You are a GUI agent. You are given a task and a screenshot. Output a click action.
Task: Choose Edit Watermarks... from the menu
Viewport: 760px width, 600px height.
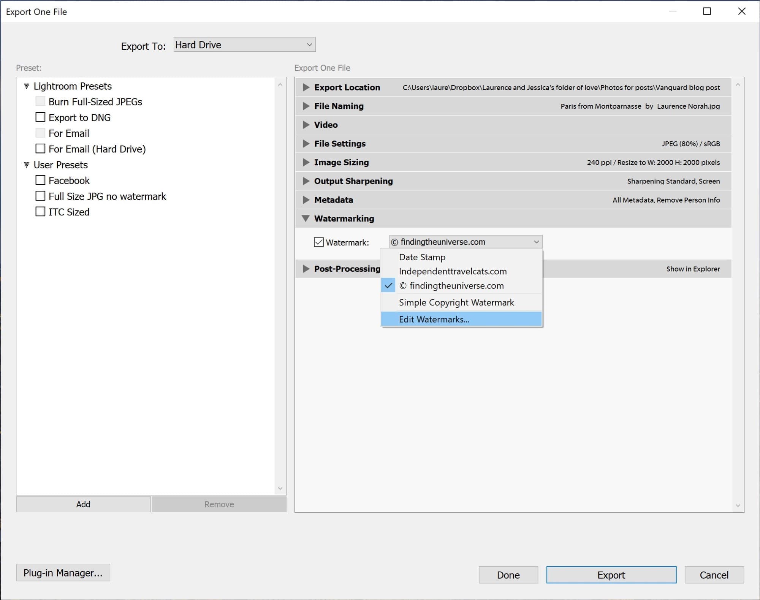tap(434, 319)
